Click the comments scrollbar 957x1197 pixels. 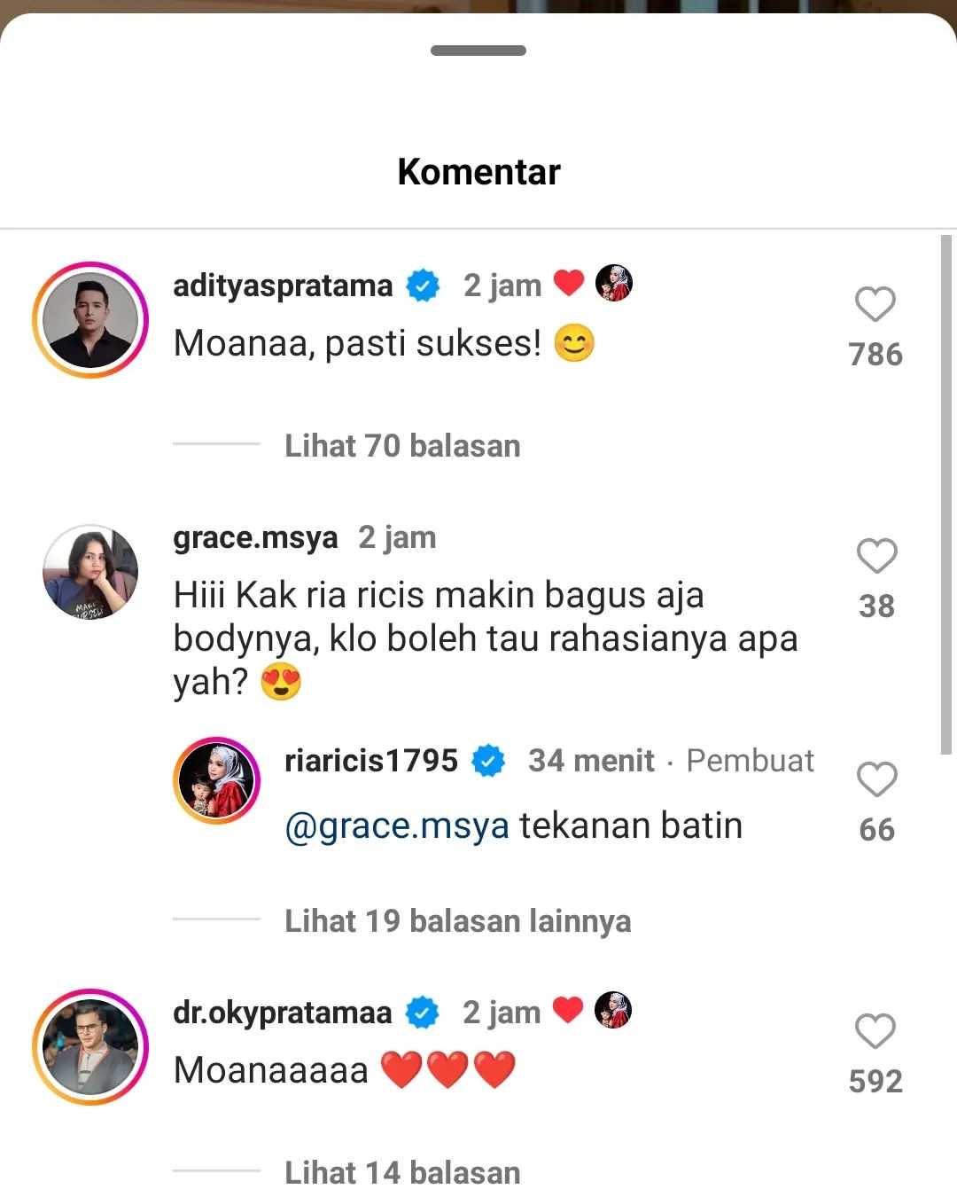coord(945,495)
